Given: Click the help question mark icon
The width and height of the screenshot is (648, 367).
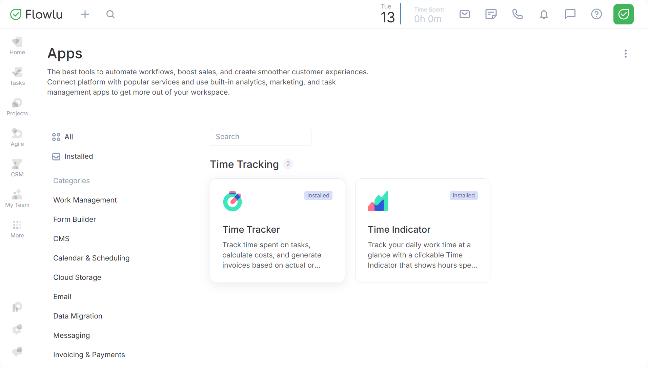Looking at the screenshot, I should [x=596, y=14].
